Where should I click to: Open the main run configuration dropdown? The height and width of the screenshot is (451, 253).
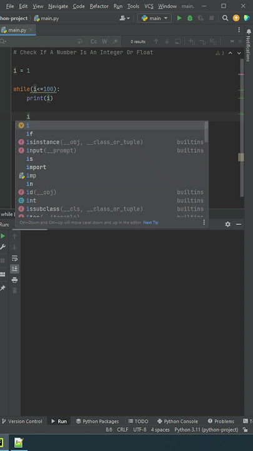155,18
